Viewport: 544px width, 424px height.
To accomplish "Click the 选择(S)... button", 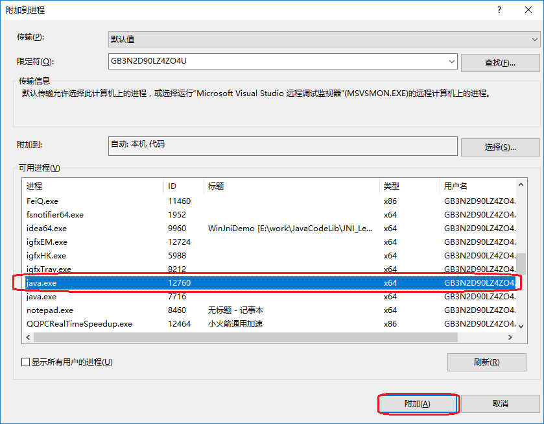I will [x=500, y=147].
